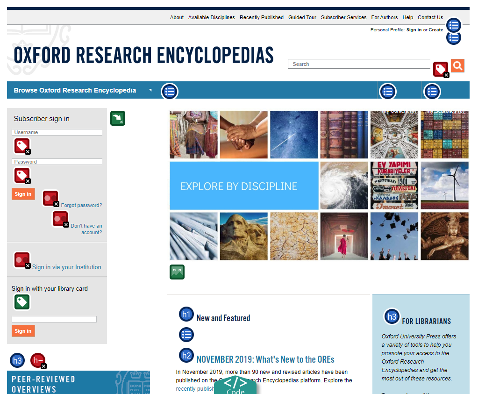
Task: Click blue h3 icon above Peer-Reviewed Overviews
Action: (x=17, y=360)
